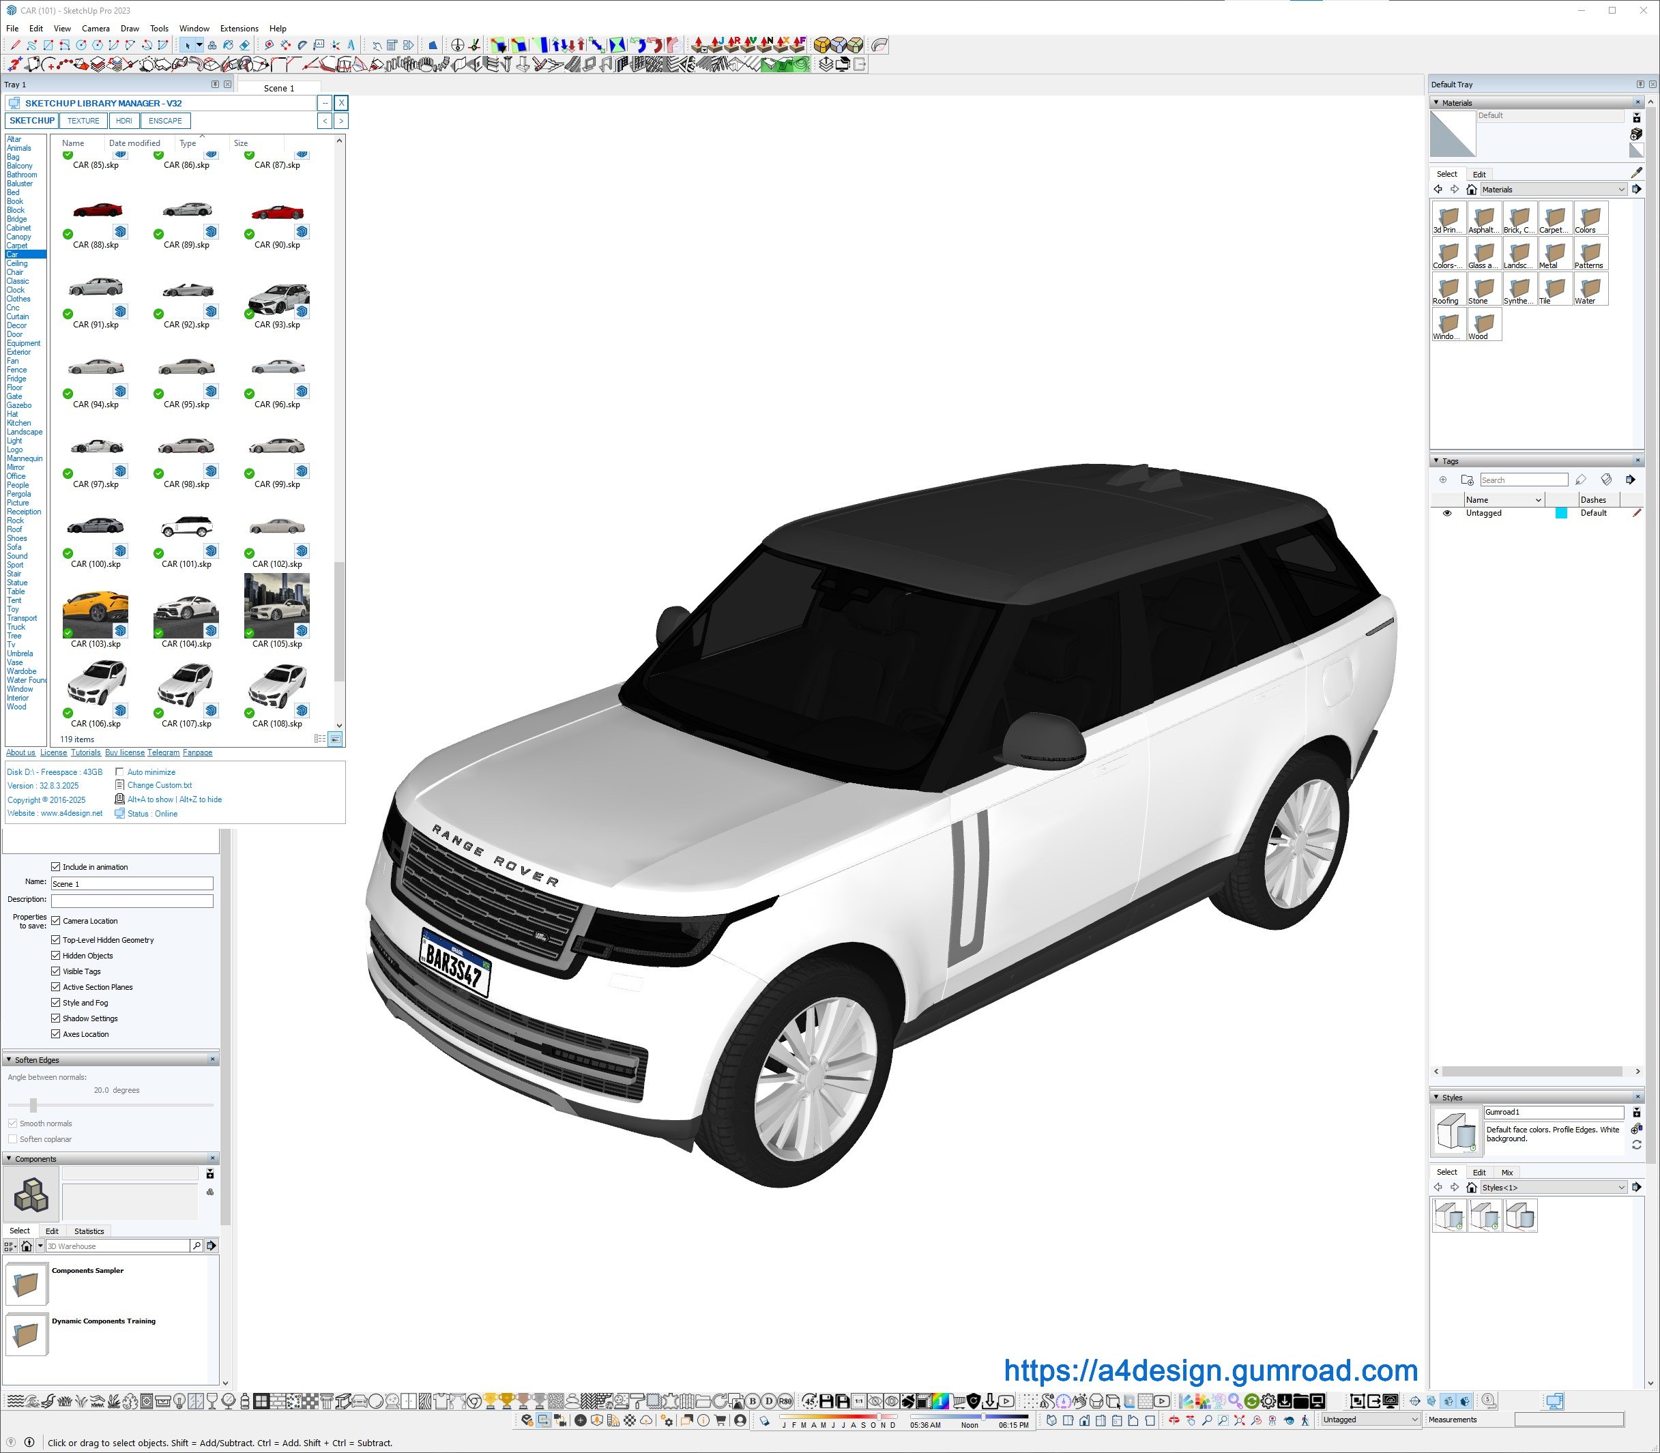Switch to the TEXTURE library tab
Viewport: 1660px width, 1453px height.
coord(83,121)
